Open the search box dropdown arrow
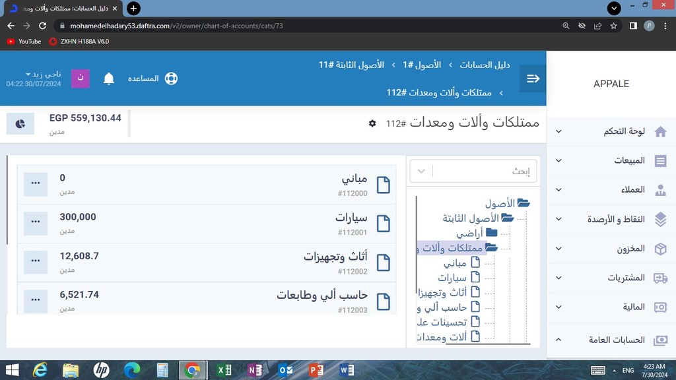 click(421, 171)
